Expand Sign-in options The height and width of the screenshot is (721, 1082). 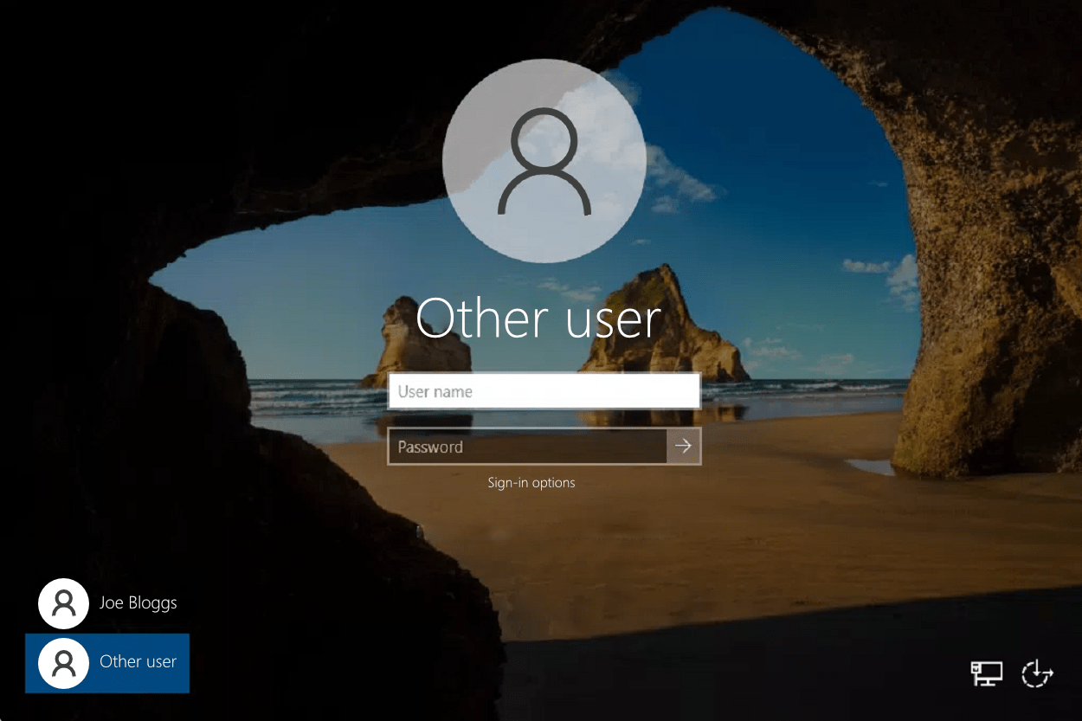(x=531, y=482)
